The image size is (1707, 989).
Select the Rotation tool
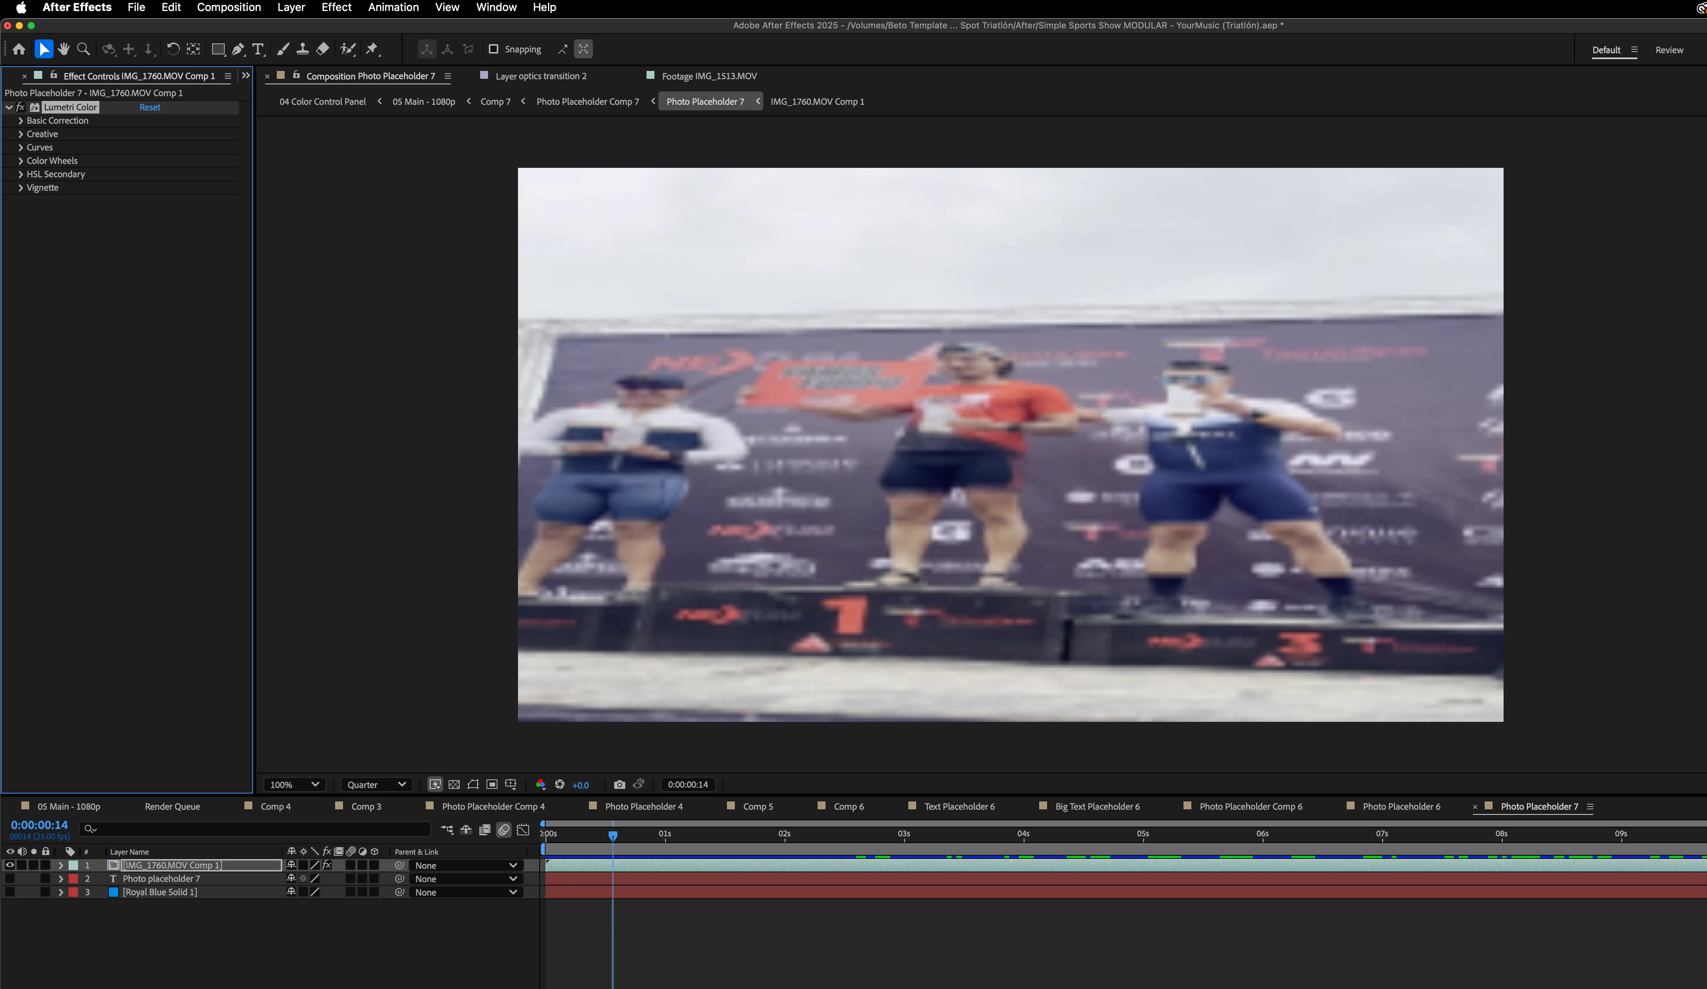point(173,49)
